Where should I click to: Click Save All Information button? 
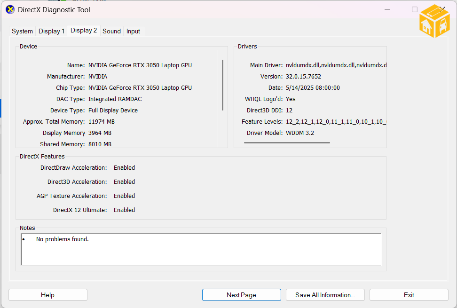tap(325, 295)
